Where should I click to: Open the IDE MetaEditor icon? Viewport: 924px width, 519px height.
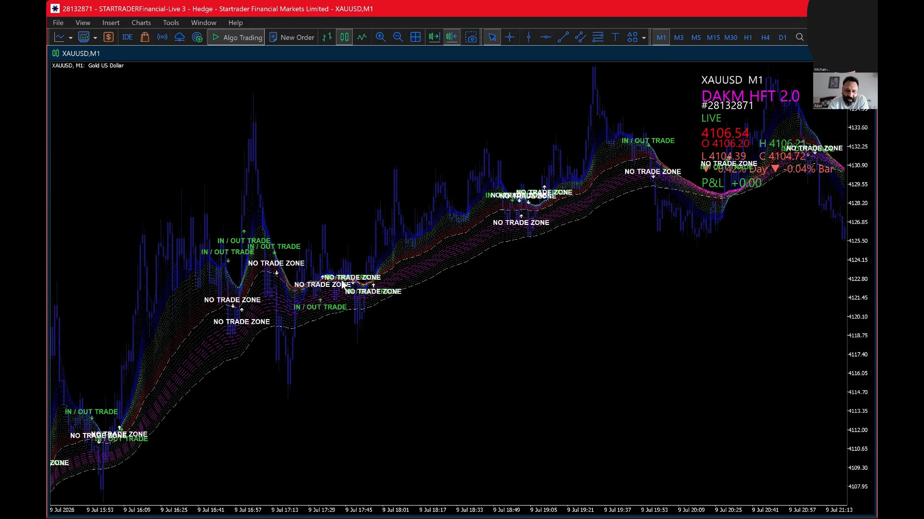pyautogui.click(x=128, y=37)
